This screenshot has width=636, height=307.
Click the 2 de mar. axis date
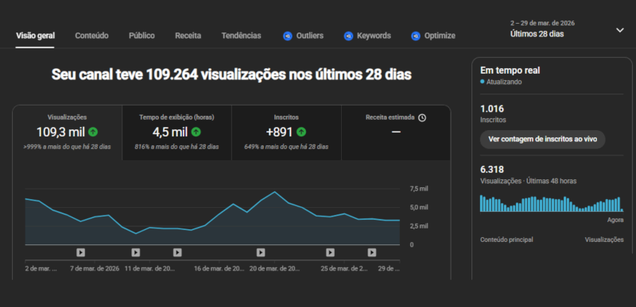(x=41, y=269)
